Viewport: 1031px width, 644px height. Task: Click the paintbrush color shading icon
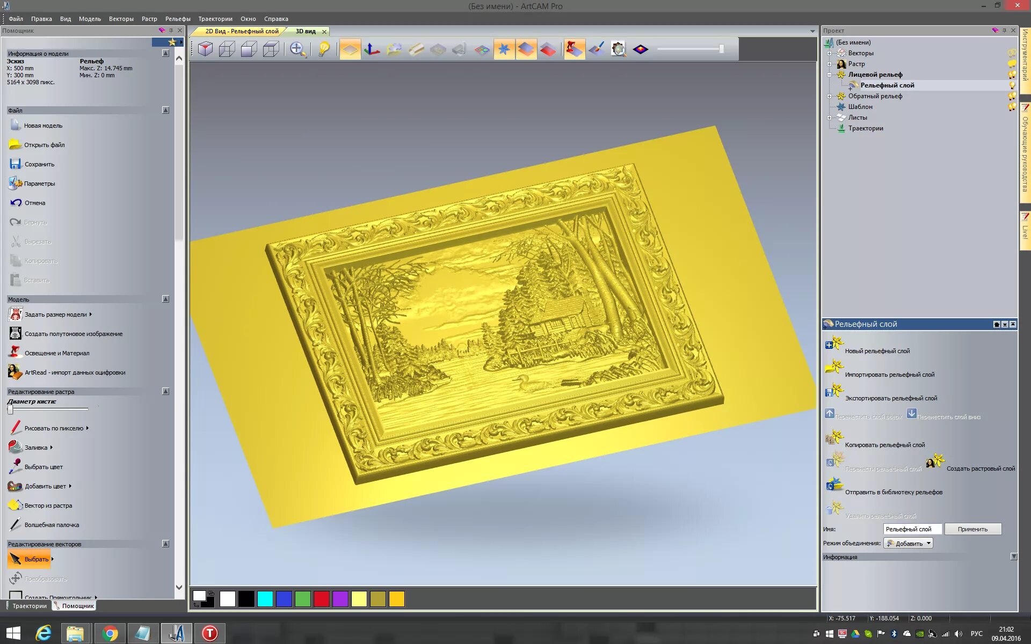(x=597, y=49)
